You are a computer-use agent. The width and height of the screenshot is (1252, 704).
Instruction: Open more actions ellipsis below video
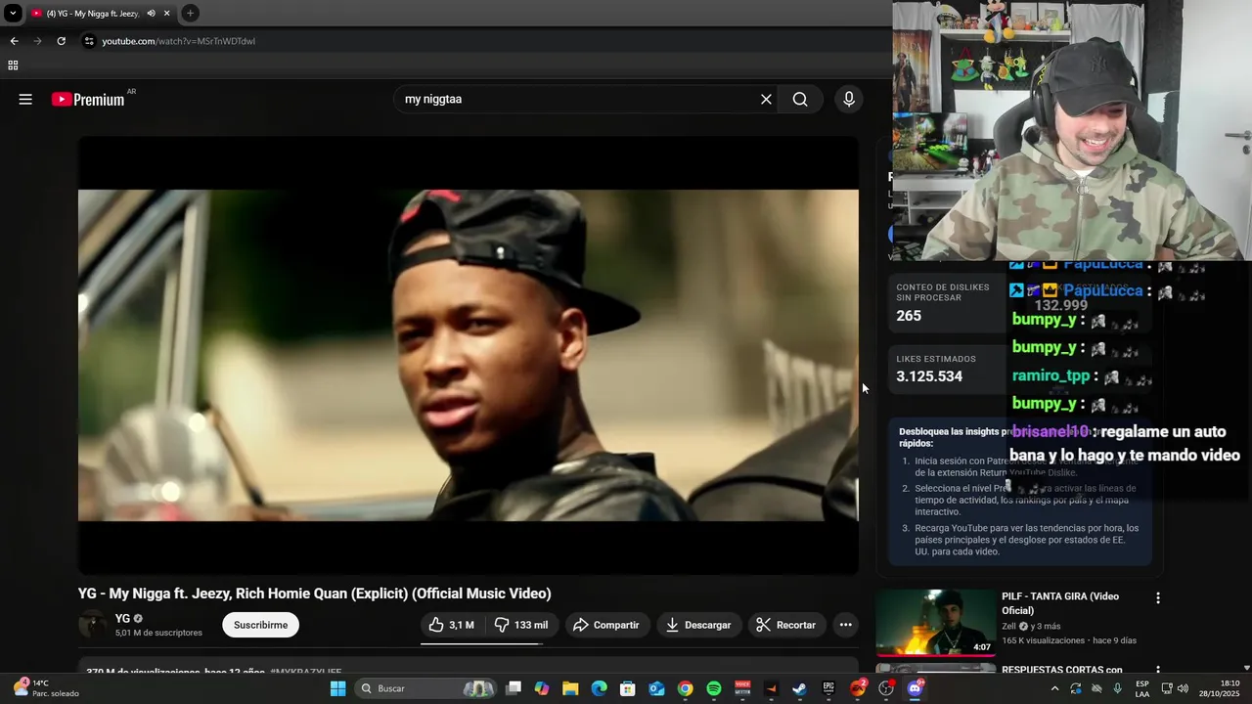coord(845,625)
